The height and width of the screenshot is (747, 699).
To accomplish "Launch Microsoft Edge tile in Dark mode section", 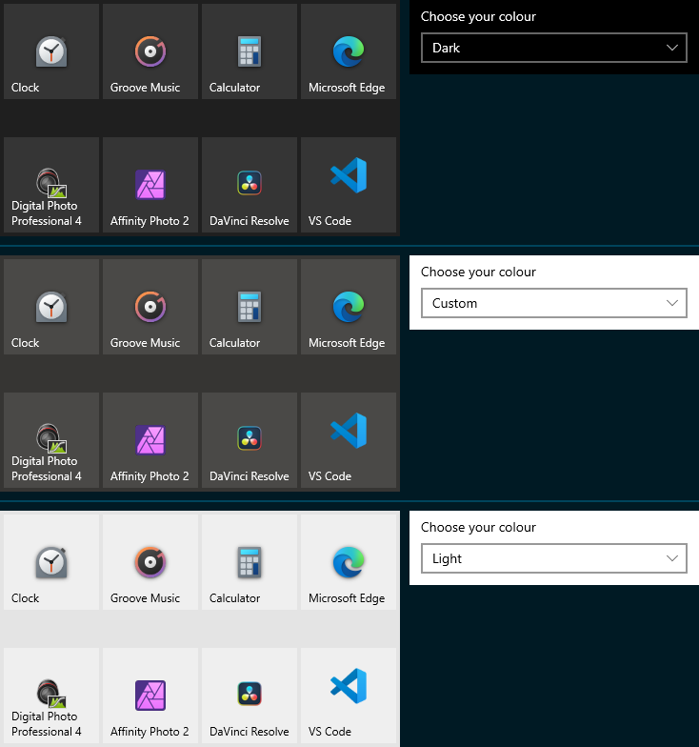I will coord(349,51).
